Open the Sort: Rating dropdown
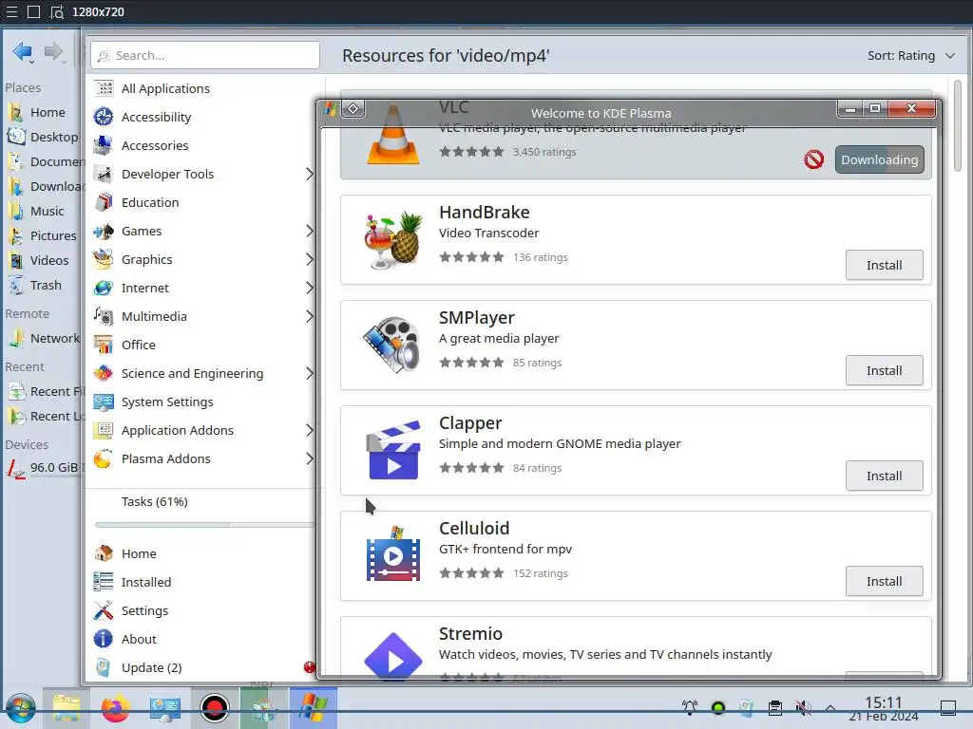973x729 pixels. (x=910, y=55)
